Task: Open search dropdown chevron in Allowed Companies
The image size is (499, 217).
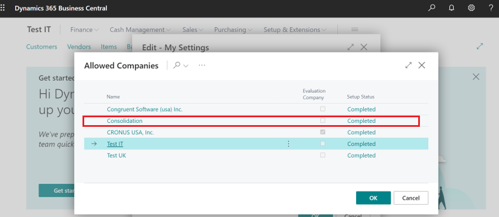Action: 186,66
